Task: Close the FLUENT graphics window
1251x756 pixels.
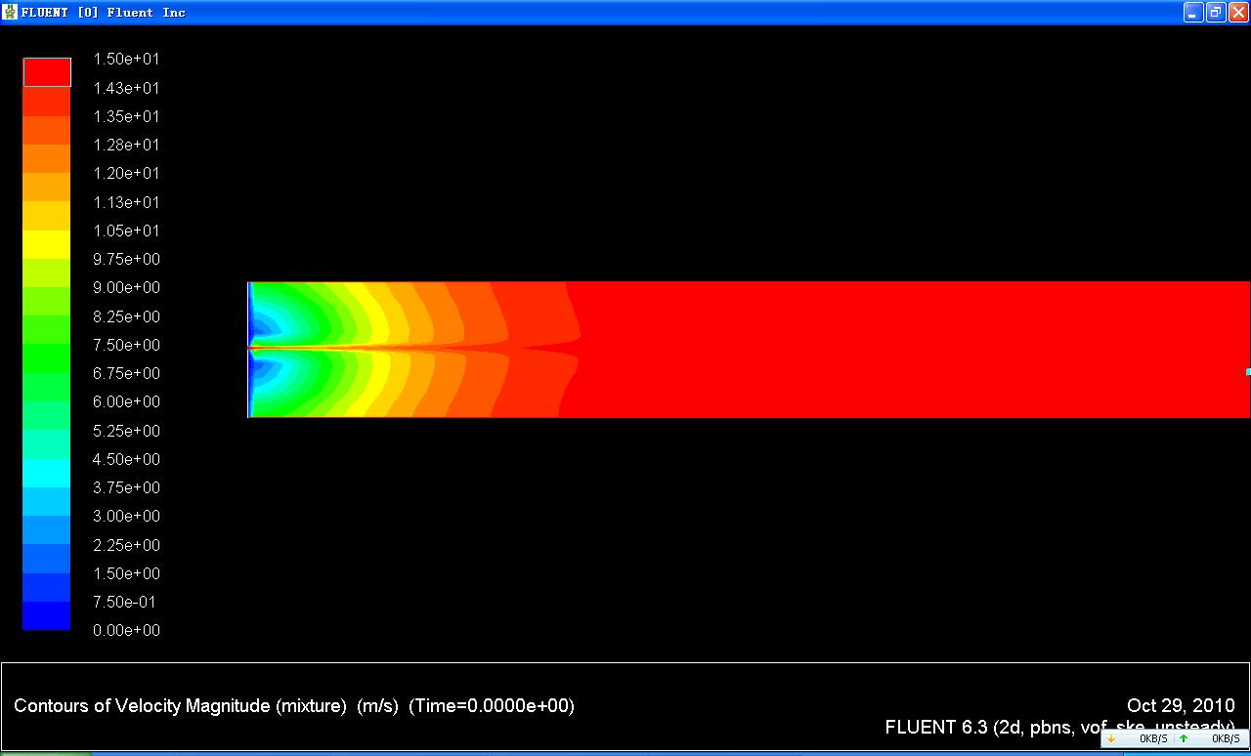Action: pos(1236,12)
